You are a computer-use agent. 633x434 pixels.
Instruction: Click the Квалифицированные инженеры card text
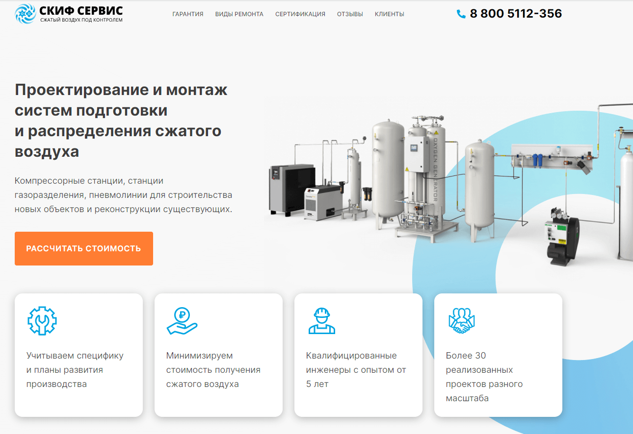[x=356, y=370]
